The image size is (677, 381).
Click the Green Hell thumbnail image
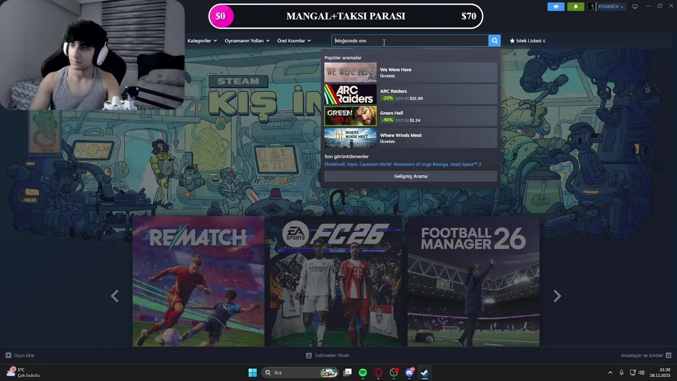click(350, 116)
